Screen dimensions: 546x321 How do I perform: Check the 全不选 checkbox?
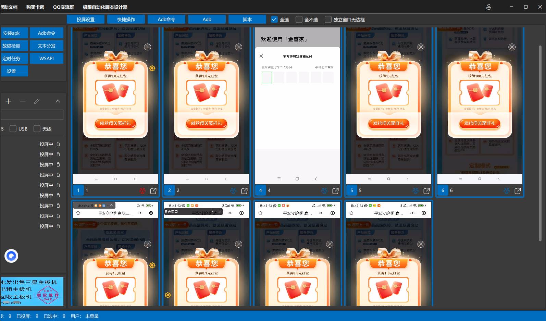coord(299,20)
